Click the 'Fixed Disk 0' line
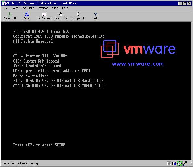This screenshot has width=193, height=167. click(x=58, y=81)
